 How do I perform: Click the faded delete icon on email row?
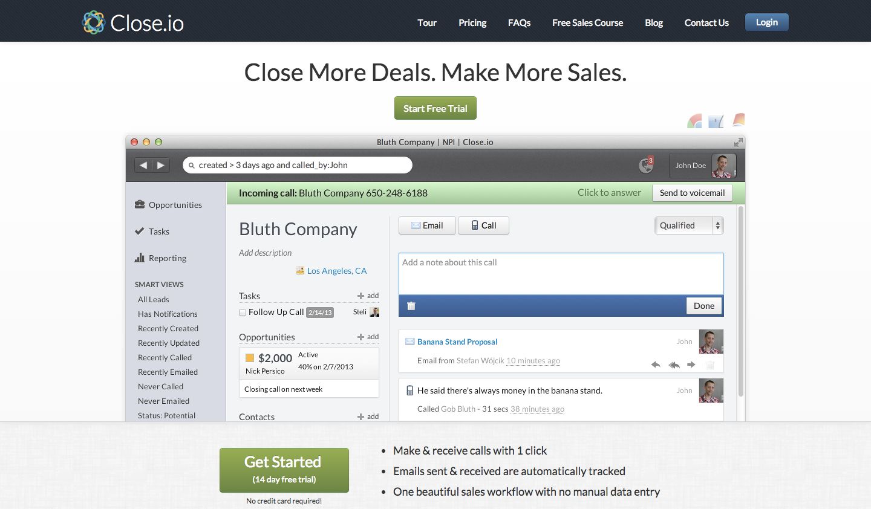coord(711,365)
